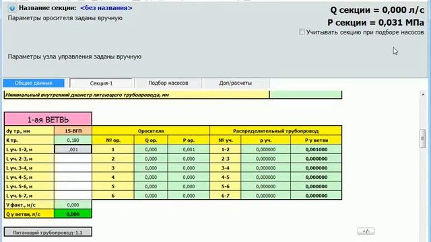The height and width of the screenshot is (242, 431).
Task: Click the L уч. 4-5 input field
Action: (73, 177)
